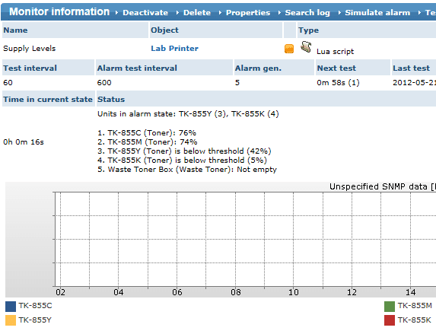Click the arrow icon before Search log
The image size is (436, 334).
point(279,12)
